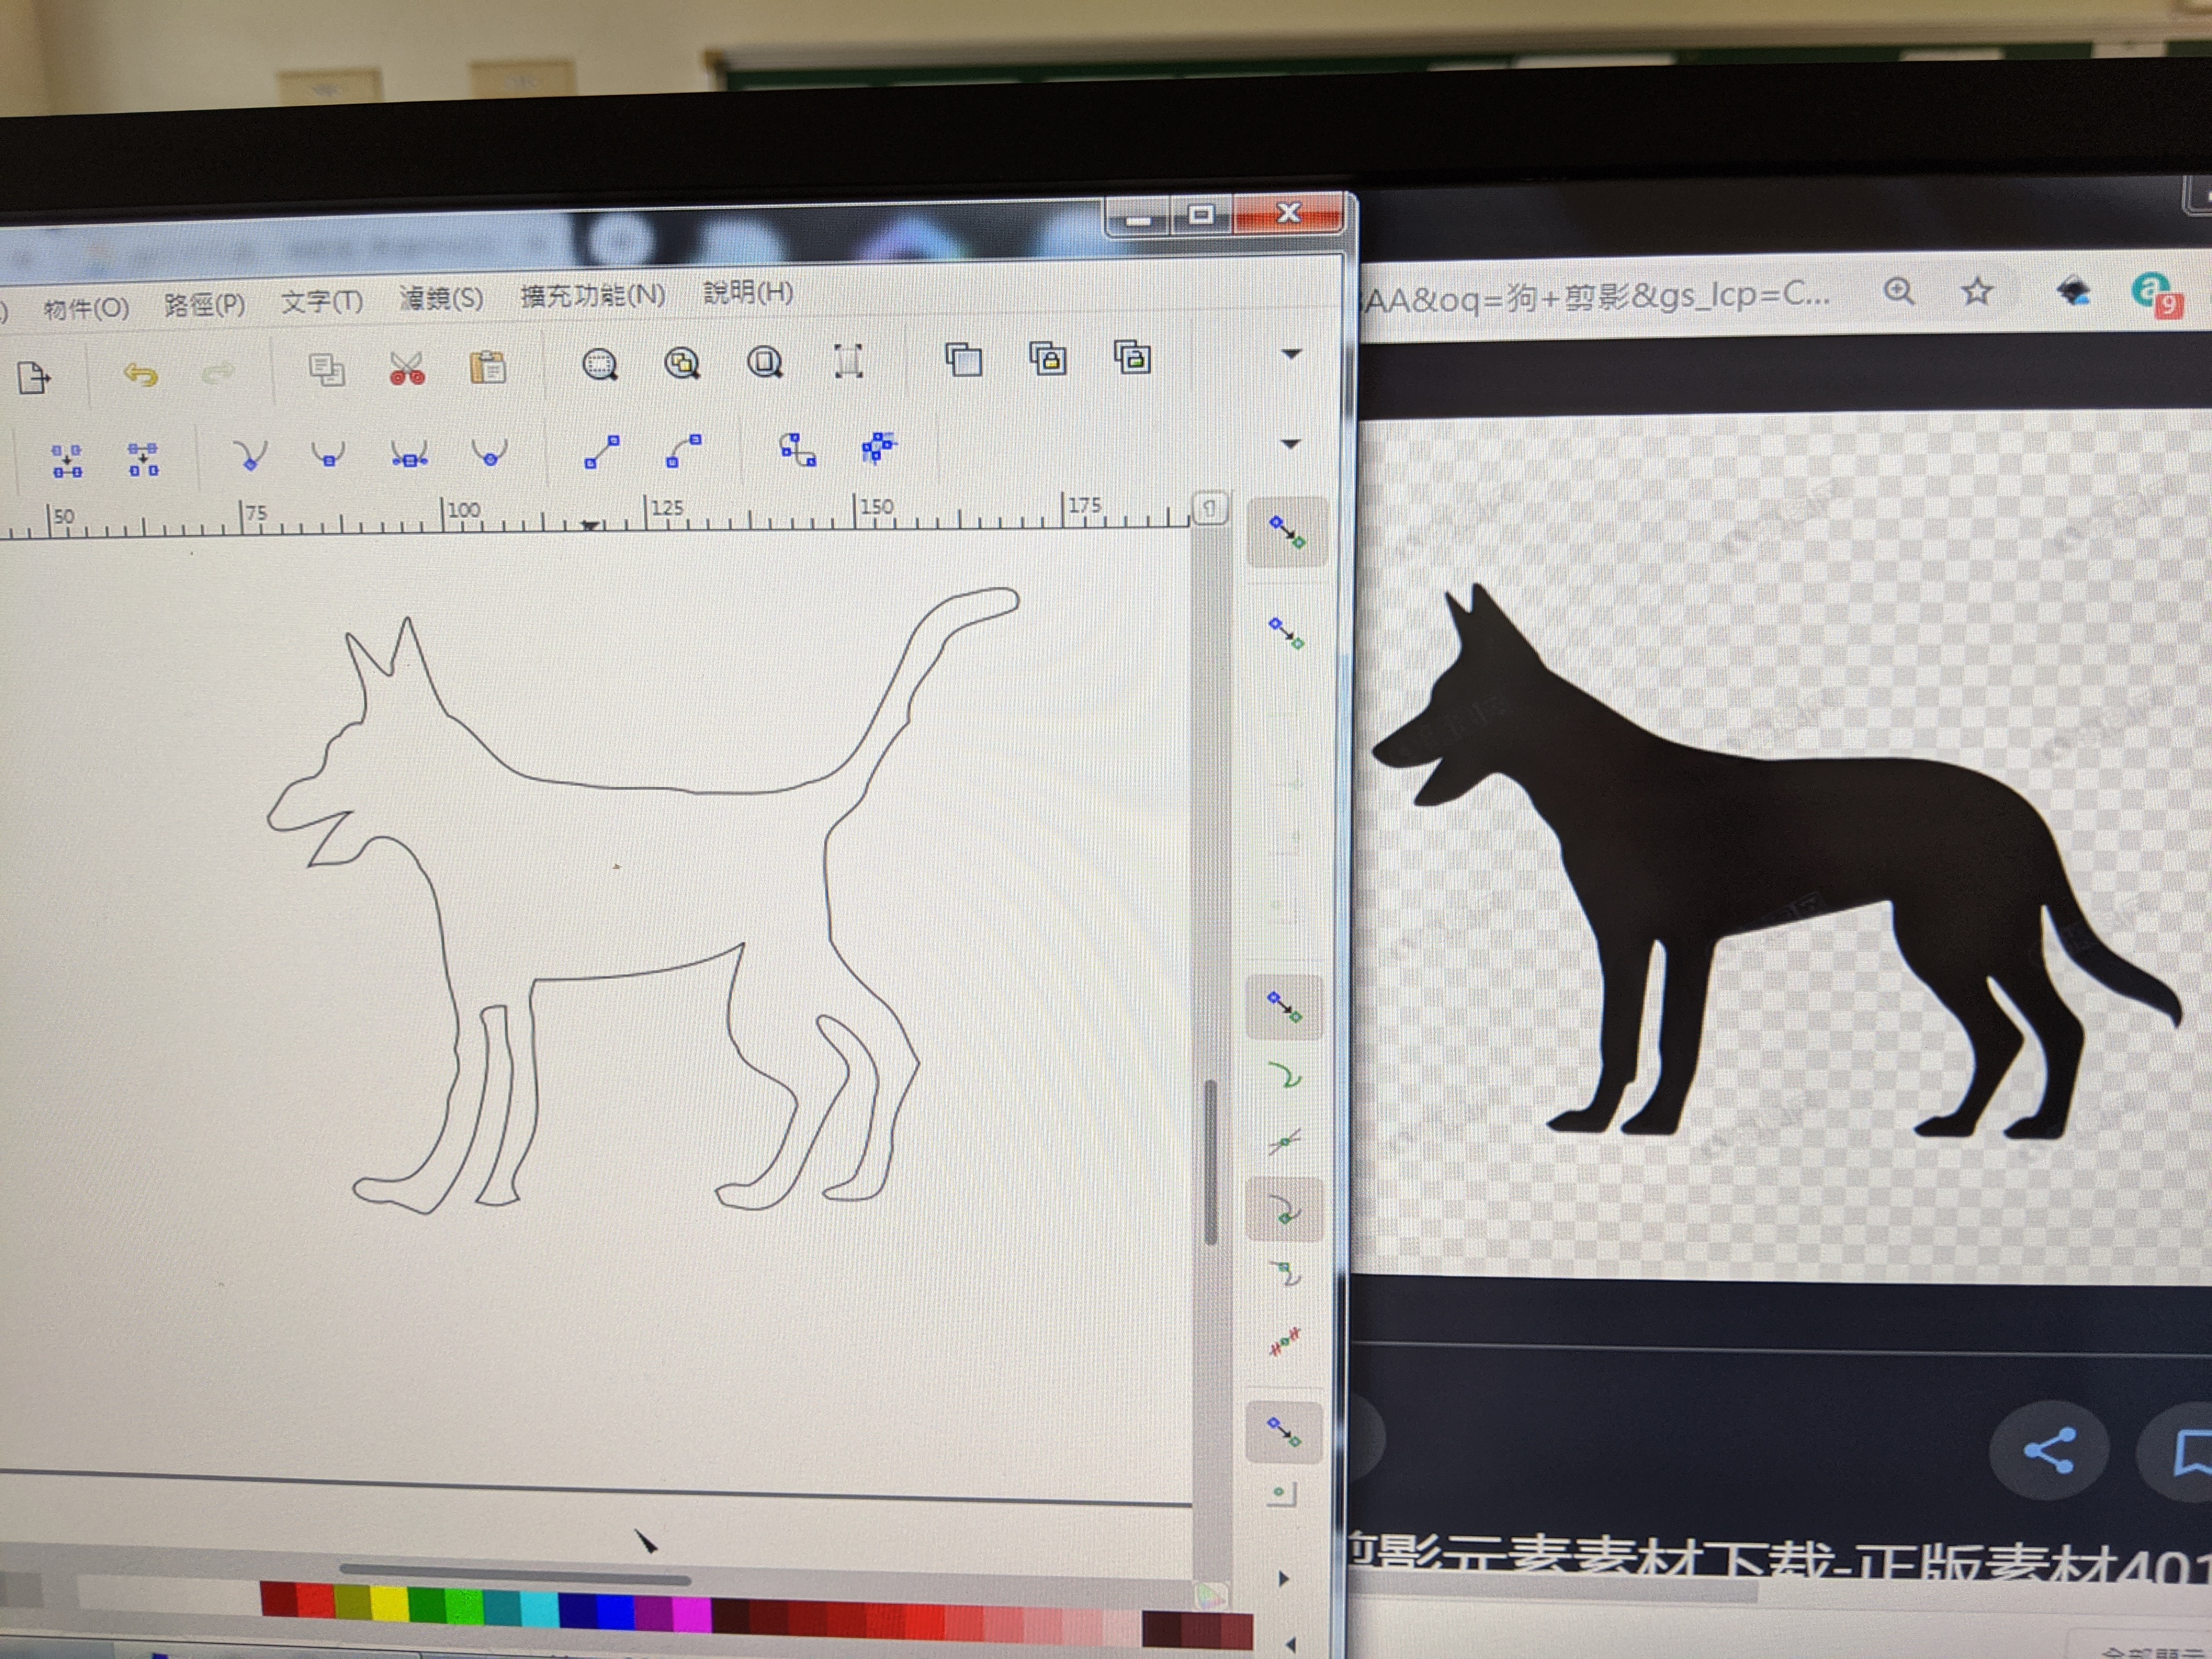Click the Cut scissors icon
This screenshot has height=1659, width=2212.
407,369
